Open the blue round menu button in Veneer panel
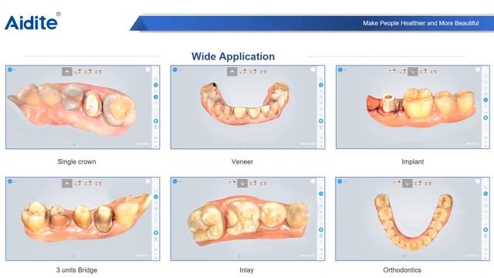This screenshot has width=494, height=278. [175, 69]
